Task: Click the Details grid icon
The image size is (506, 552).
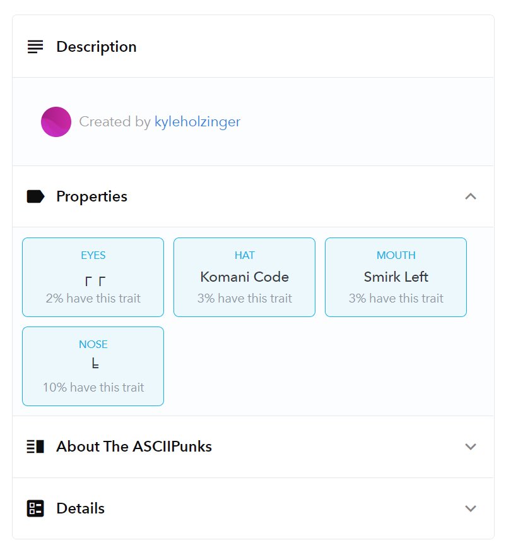Action: tap(35, 508)
